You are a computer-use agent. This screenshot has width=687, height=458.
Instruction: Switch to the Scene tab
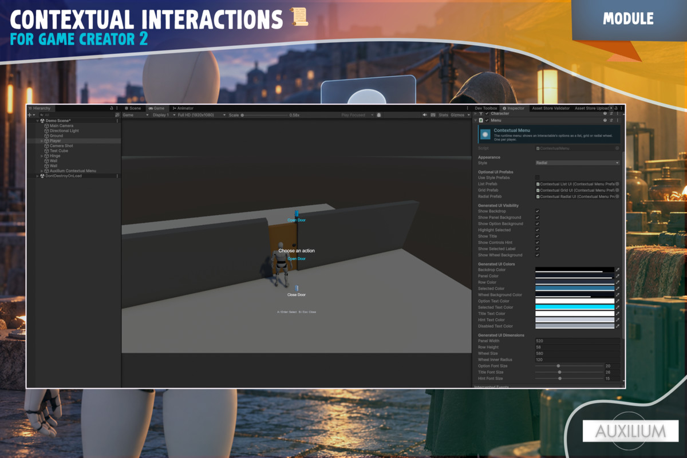pos(133,108)
